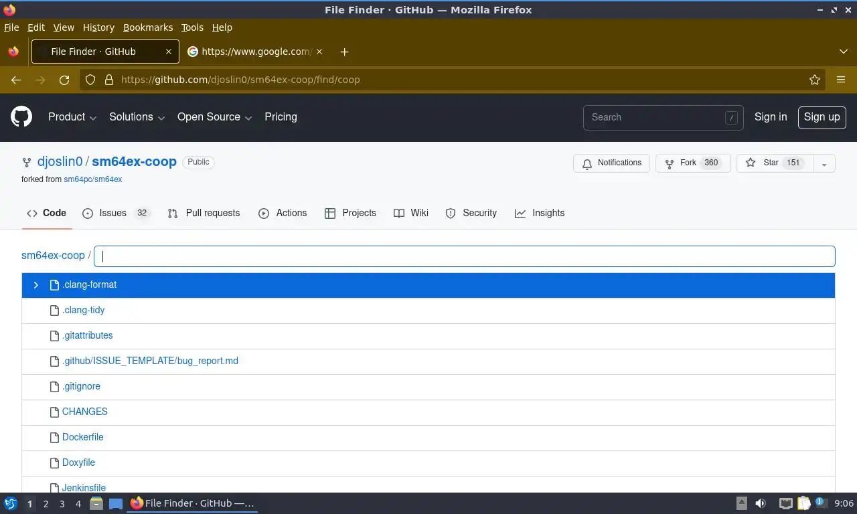This screenshot has width=857, height=514.
Task: Expand the Open Source menu
Action: click(214, 117)
